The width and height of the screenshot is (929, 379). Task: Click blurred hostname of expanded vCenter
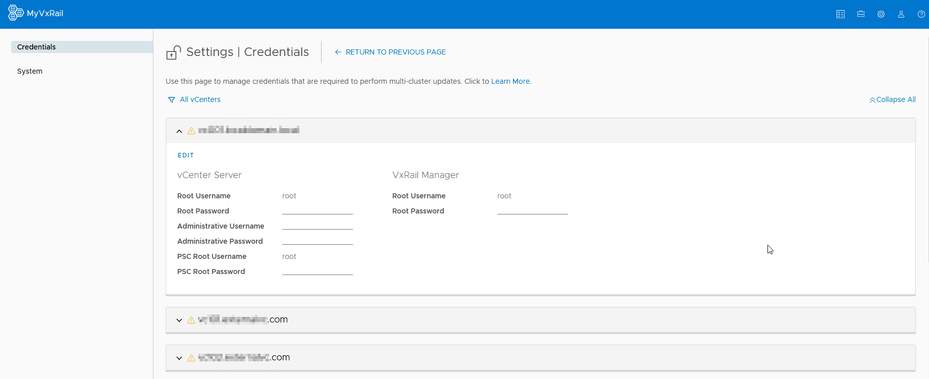coord(249,130)
